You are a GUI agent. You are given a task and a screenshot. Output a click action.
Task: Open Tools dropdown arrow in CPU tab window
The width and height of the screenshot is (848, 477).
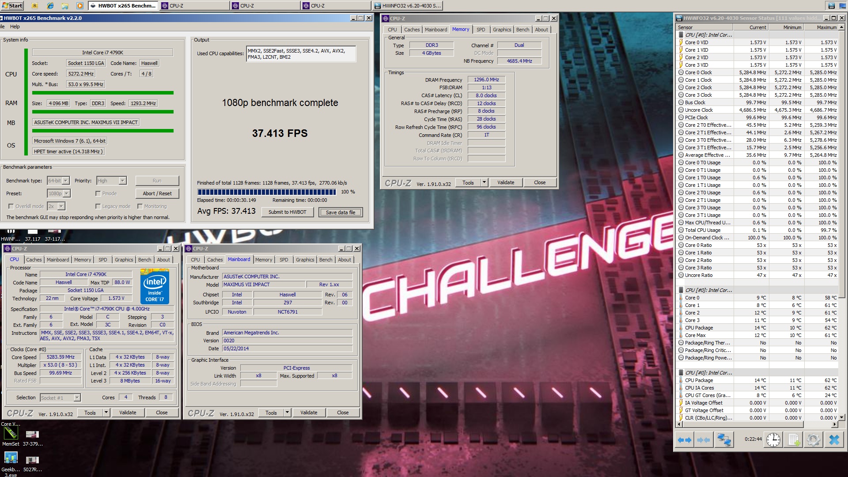pyautogui.click(x=106, y=413)
